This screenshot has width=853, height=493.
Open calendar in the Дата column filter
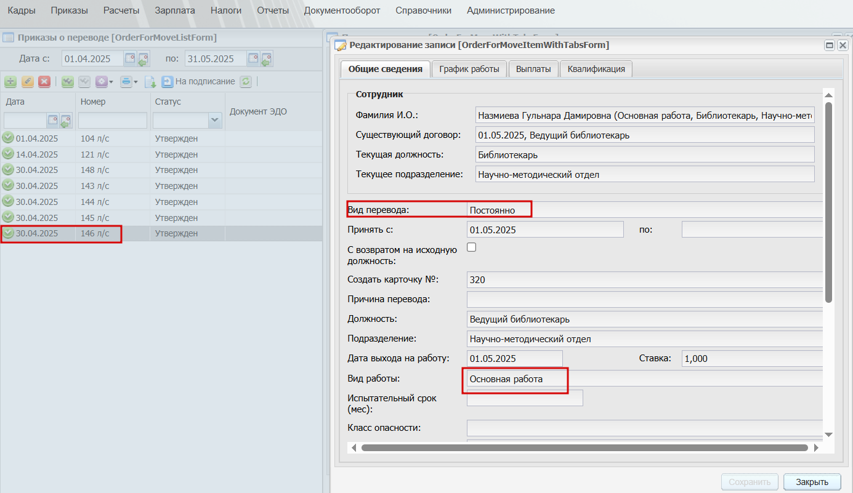(x=53, y=120)
